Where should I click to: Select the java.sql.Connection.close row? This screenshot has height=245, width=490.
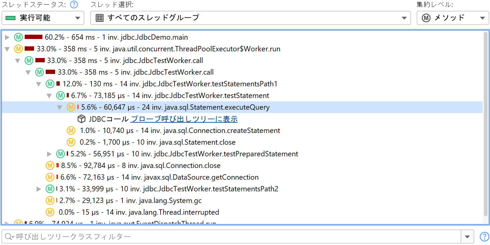[x=141, y=166]
